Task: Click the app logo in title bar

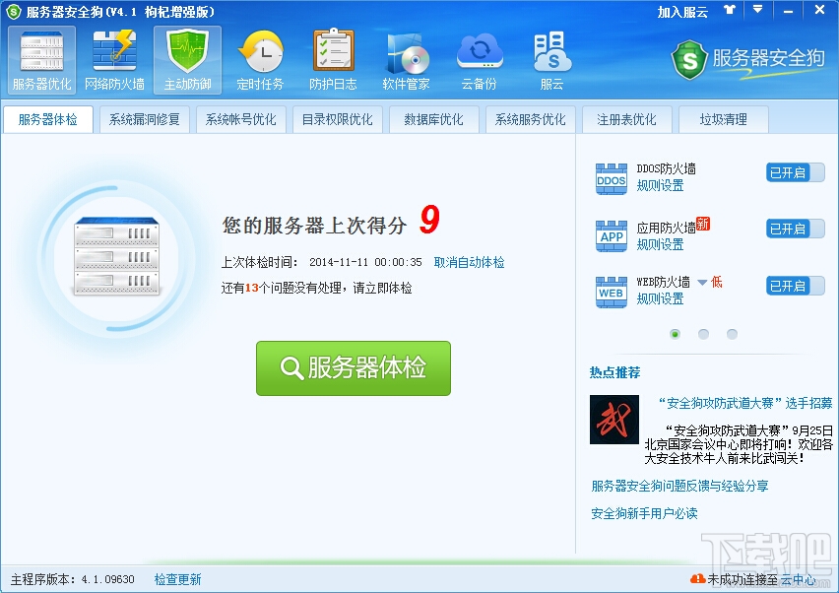Action: [x=13, y=11]
